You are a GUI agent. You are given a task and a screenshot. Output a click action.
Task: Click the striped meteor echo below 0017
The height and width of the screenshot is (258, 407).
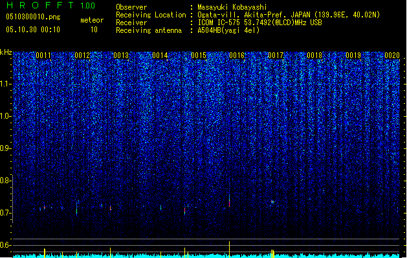coord(272,202)
